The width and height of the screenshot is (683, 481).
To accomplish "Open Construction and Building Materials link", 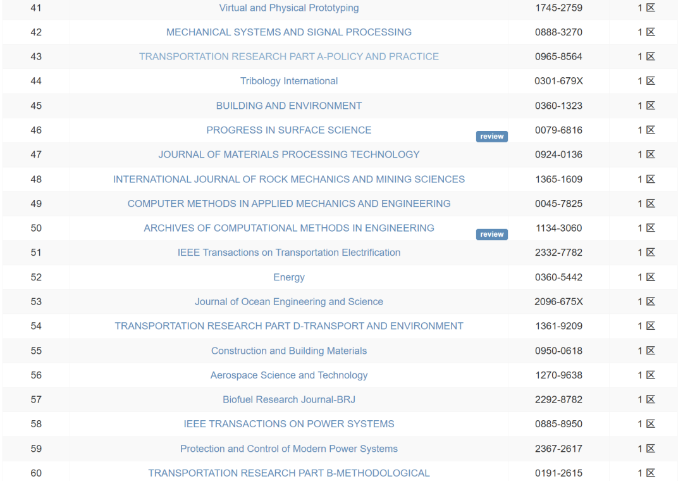I will (x=289, y=351).
